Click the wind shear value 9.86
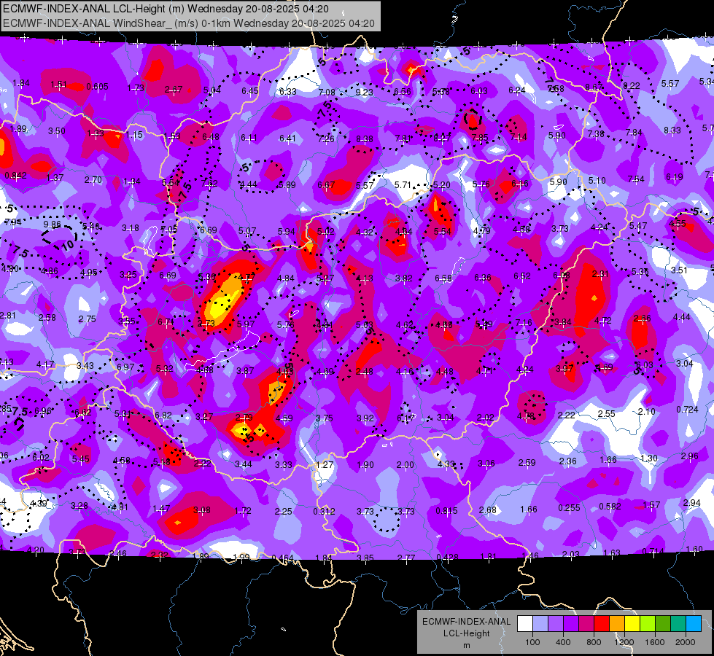Screen dimensions: 714x656 coord(52,225)
